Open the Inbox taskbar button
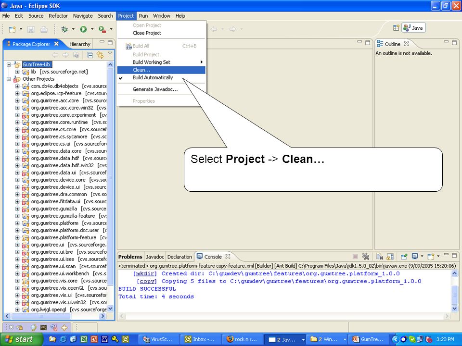Image resolution: width=462 pixels, height=346 pixels. [x=201, y=340]
